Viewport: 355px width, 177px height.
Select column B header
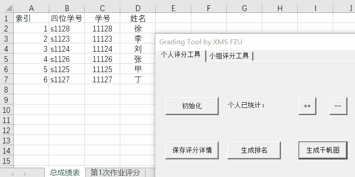click(x=67, y=8)
